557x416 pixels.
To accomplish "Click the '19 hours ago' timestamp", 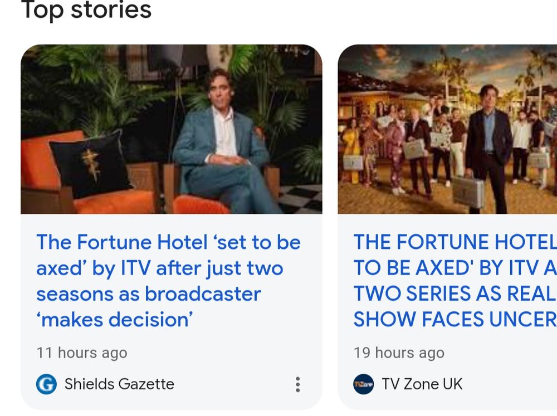I will click(x=399, y=353).
